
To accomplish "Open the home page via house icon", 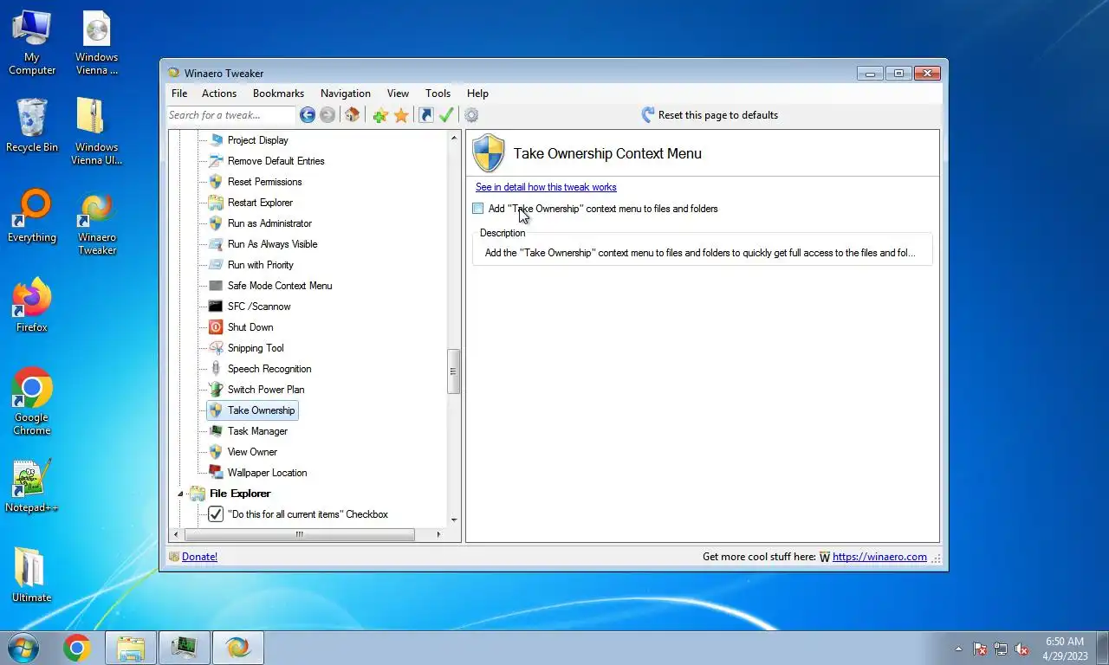I will (x=352, y=115).
